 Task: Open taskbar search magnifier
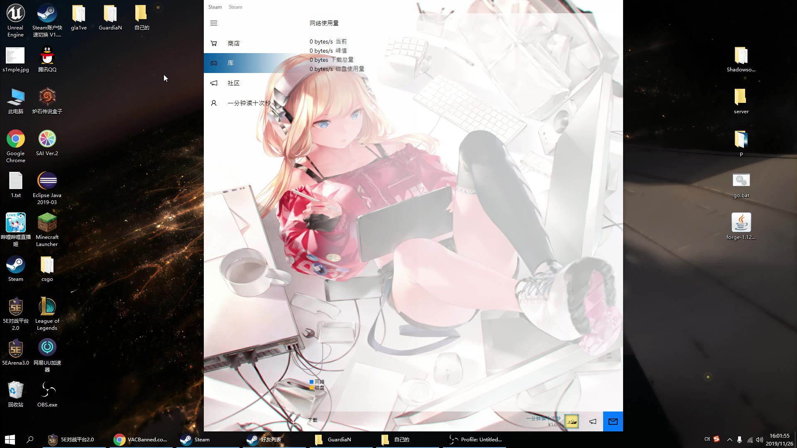pyautogui.click(x=30, y=440)
